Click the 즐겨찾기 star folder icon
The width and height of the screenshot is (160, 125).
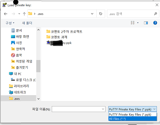click(13, 67)
